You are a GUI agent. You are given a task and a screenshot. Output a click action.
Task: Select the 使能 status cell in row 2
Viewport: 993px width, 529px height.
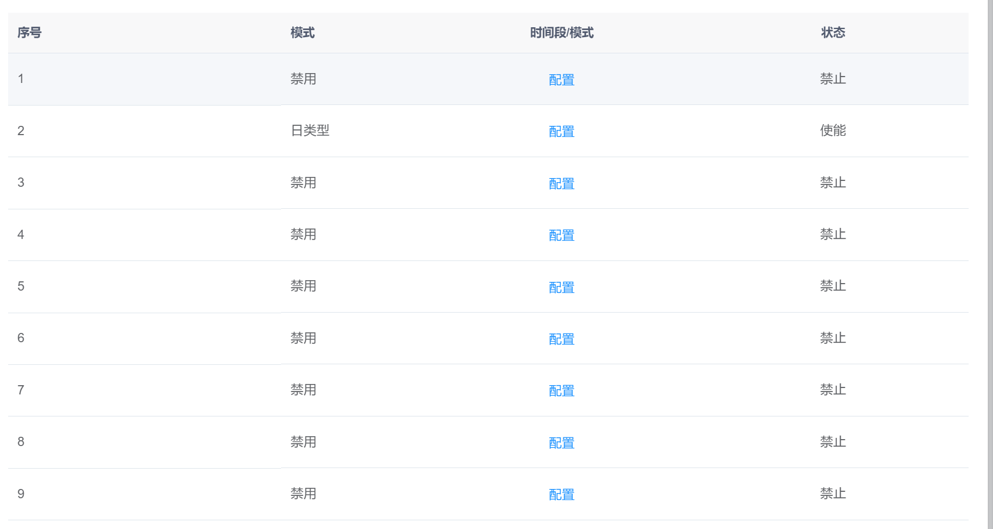coord(833,131)
